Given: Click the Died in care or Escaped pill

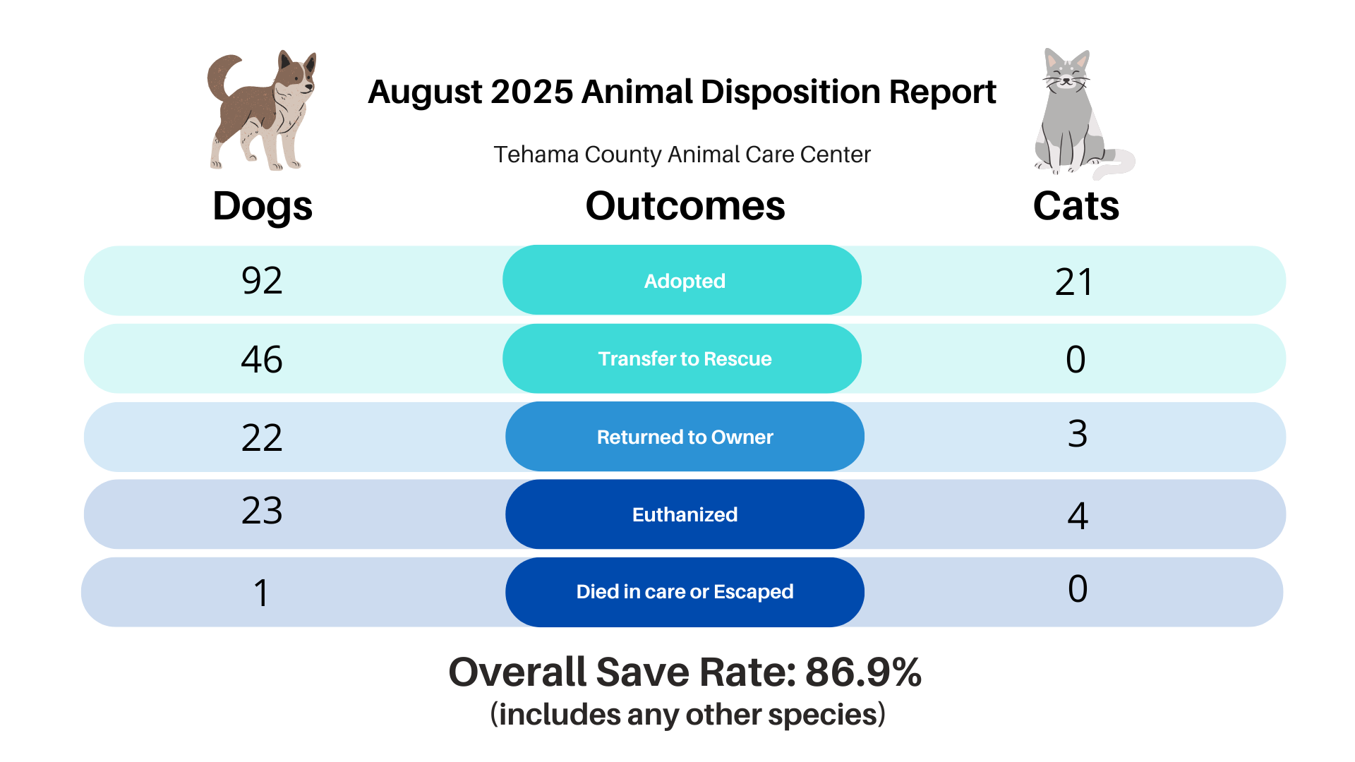Looking at the screenshot, I should tap(684, 591).
